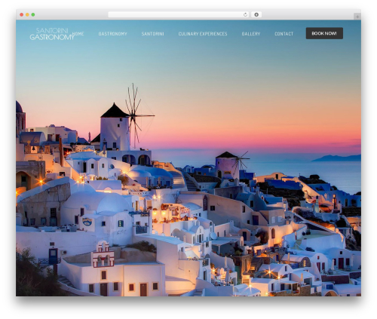Open the Home menu item
The width and height of the screenshot is (377, 319).
78,34
